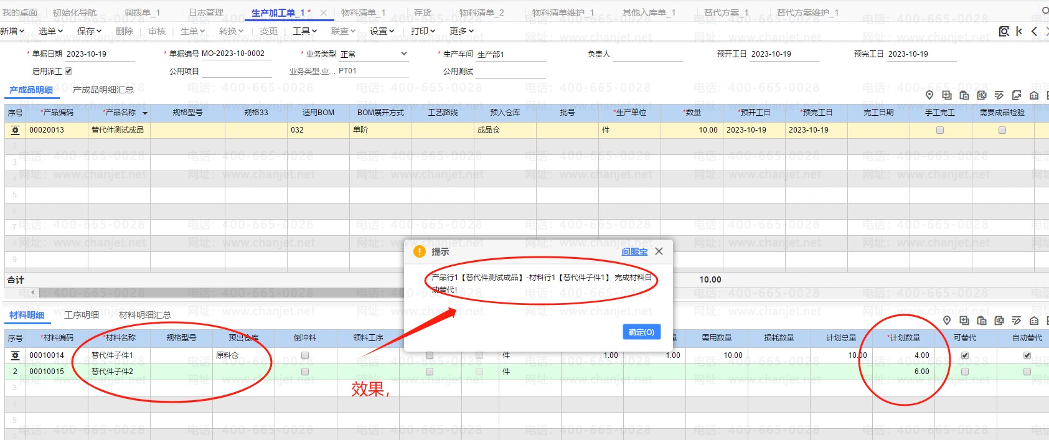Open the 新增 dropdown menu
Screen dimensions: 1049x440
tap(12, 30)
